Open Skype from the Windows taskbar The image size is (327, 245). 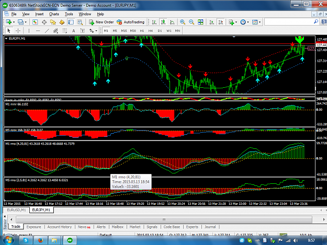tap(26, 240)
